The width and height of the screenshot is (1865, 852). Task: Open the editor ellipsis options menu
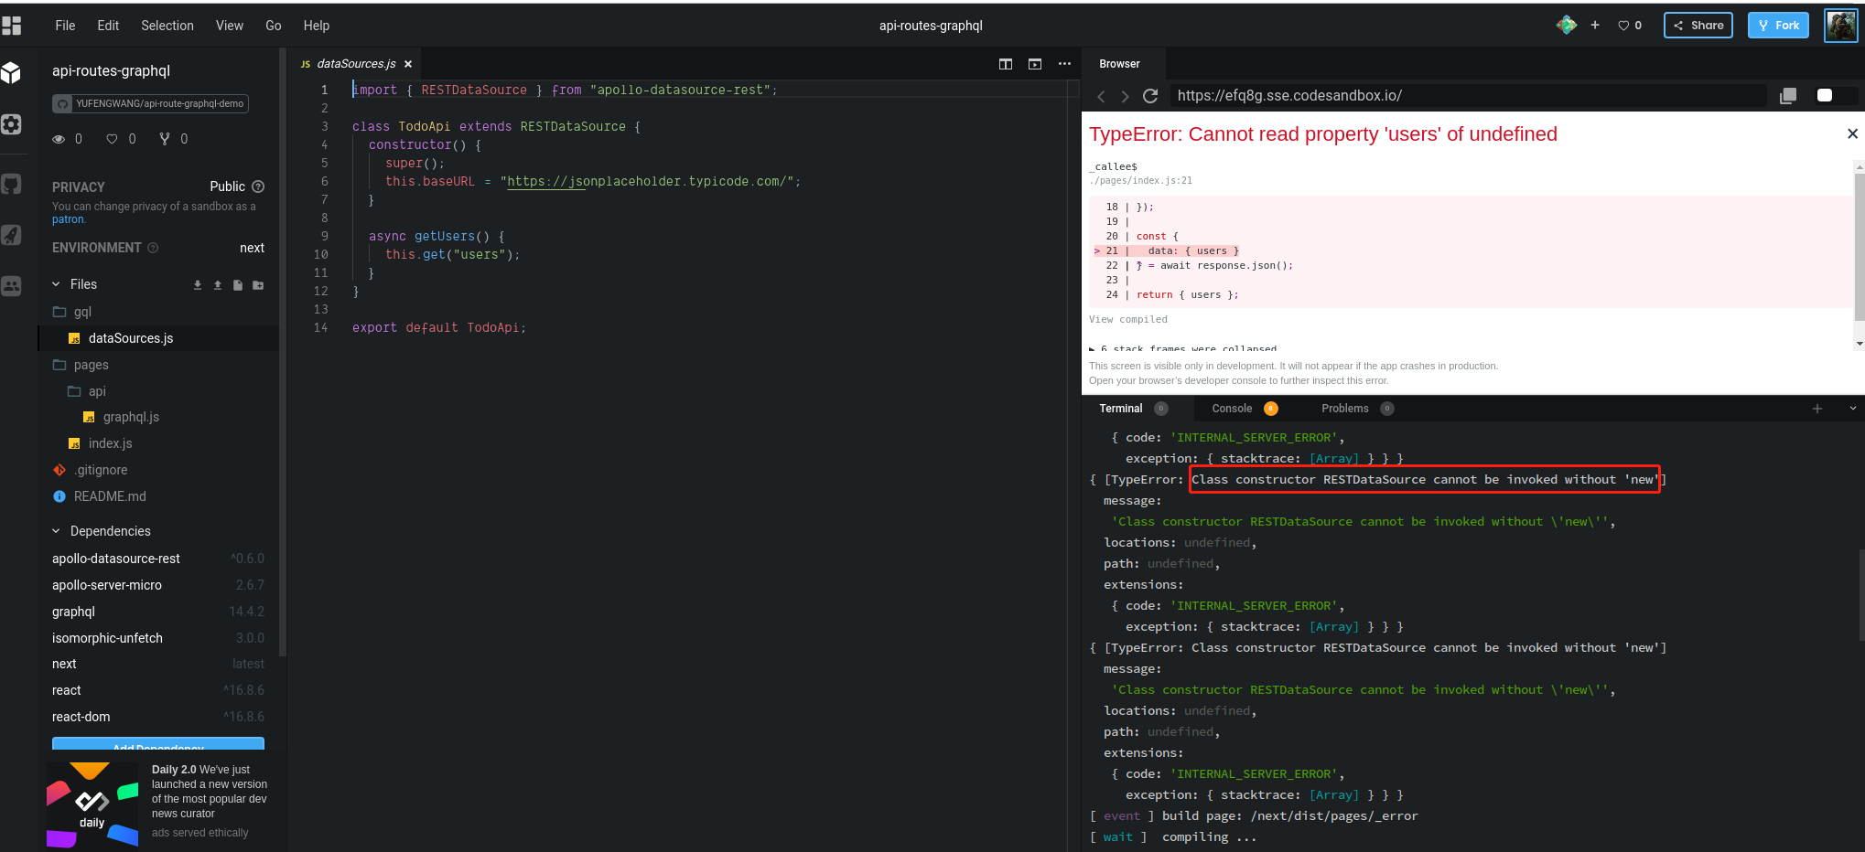pos(1064,64)
